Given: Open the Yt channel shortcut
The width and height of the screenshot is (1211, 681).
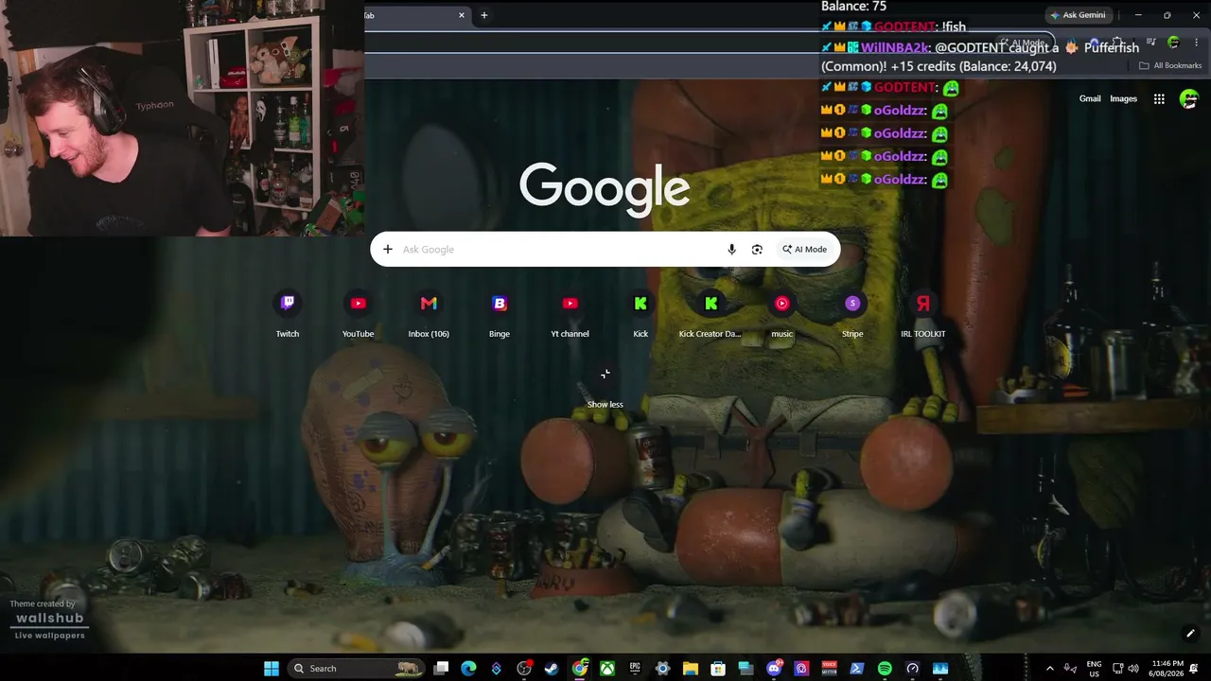Looking at the screenshot, I should (570, 314).
